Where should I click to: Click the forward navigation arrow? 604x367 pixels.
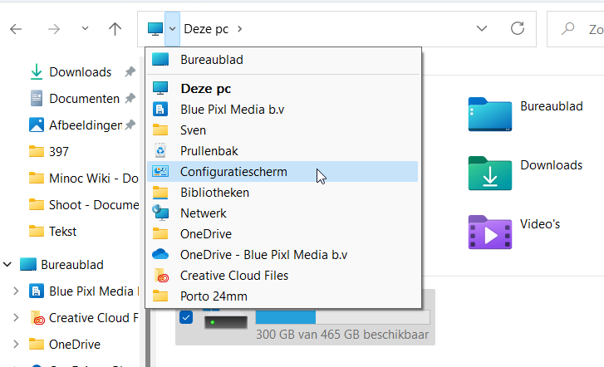coord(54,29)
